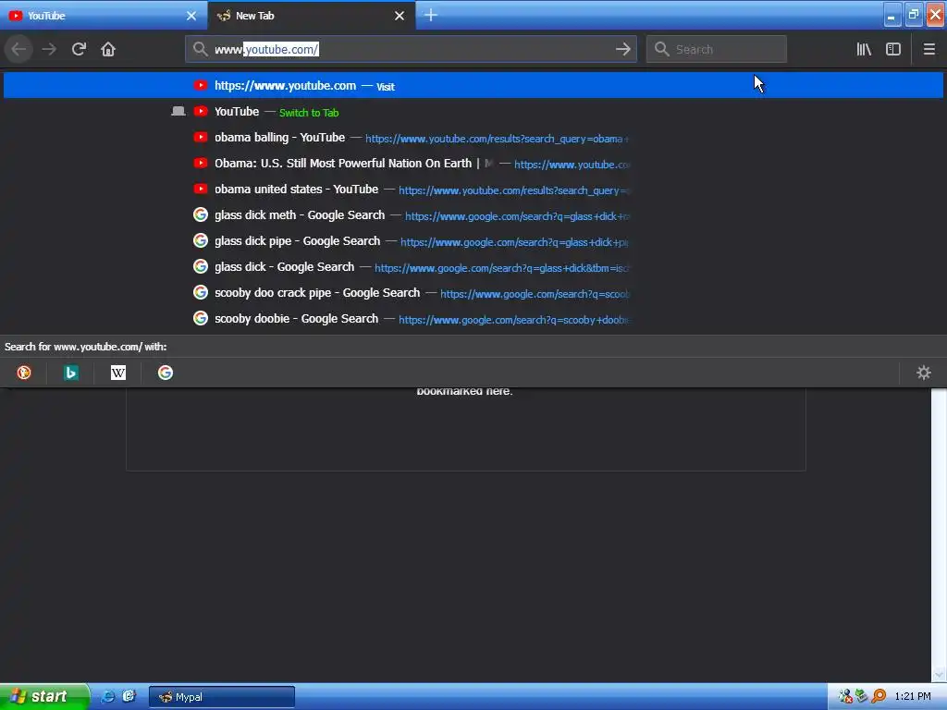This screenshot has width=947, height=710.
Task: Click the browser back arrow button
Action: [18, 50]
